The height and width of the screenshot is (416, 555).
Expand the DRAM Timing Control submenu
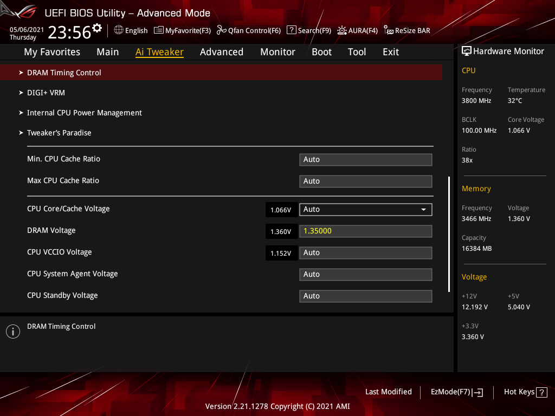(x=64, y=73)
